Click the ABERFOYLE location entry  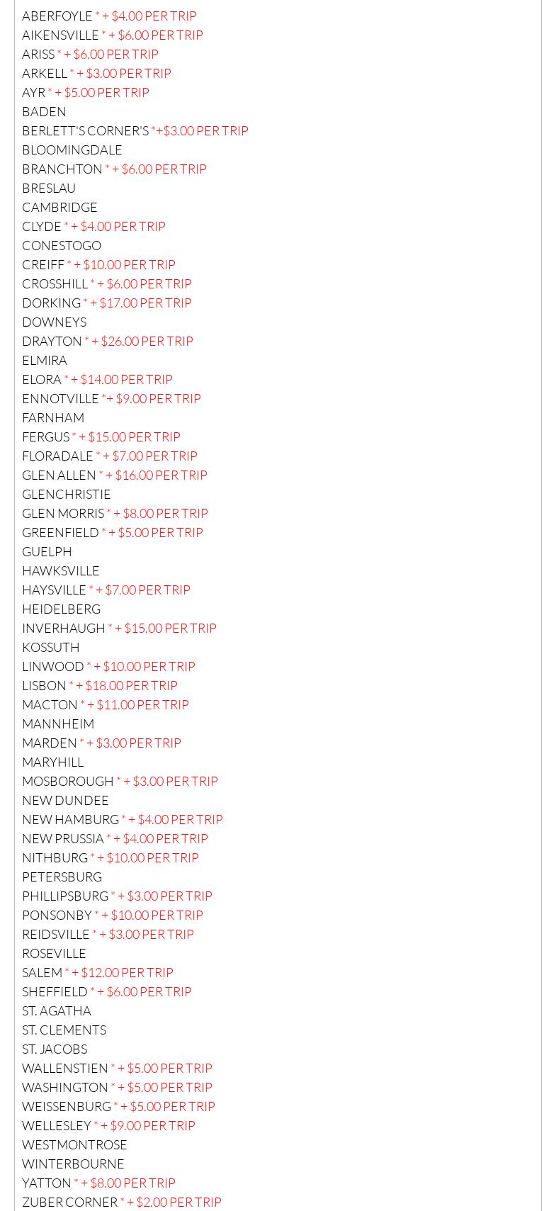click(57, 16)
